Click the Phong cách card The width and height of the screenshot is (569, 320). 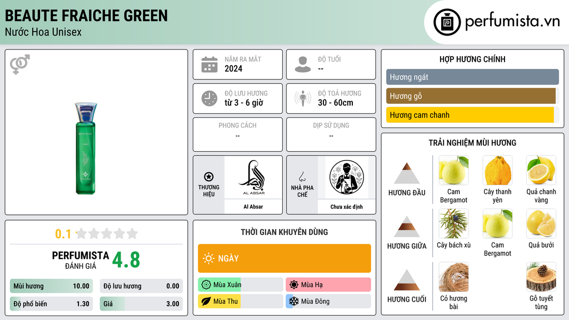tap(238, 134)
